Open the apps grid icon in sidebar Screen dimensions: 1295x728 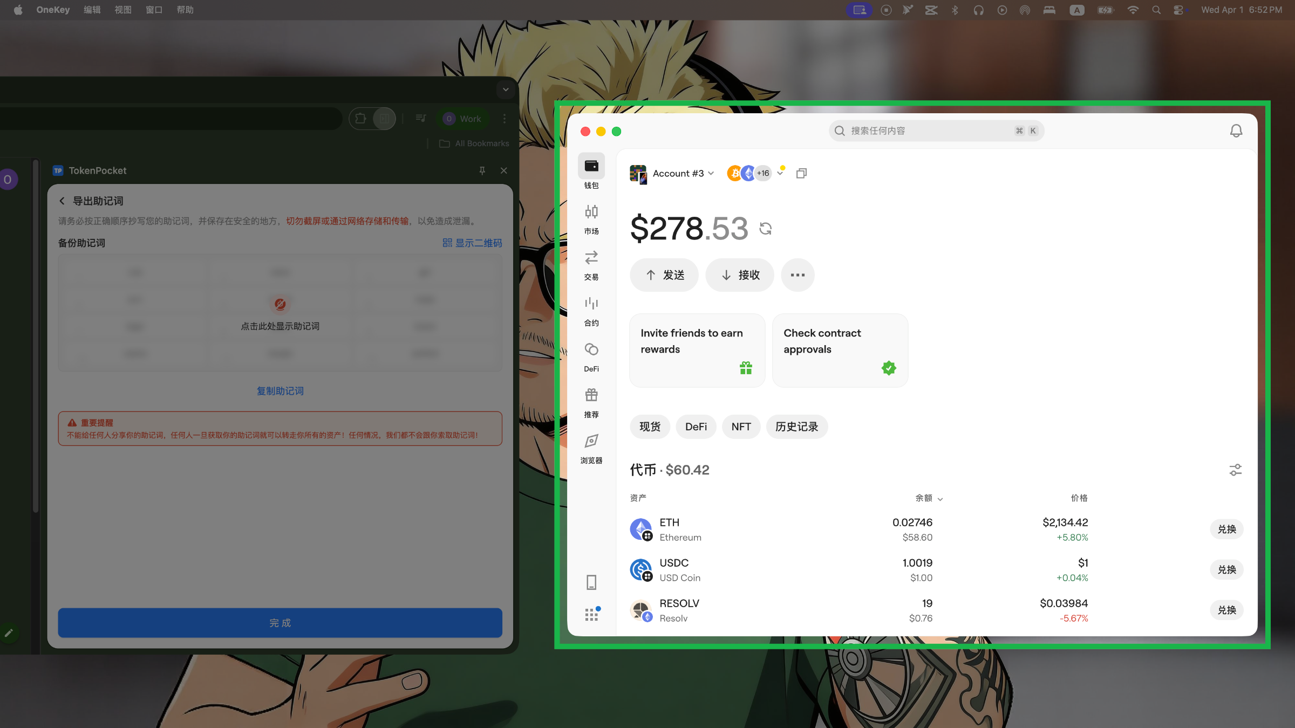591,615
